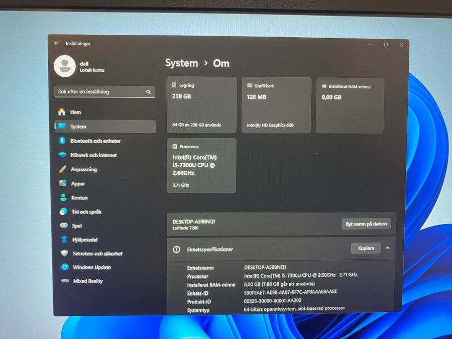Click System in the breadcrumb
The height and width of the screenshot is (339, 452).
pos(182,63)
